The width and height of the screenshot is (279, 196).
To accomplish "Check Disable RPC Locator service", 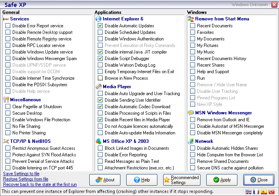I will 8,45.
